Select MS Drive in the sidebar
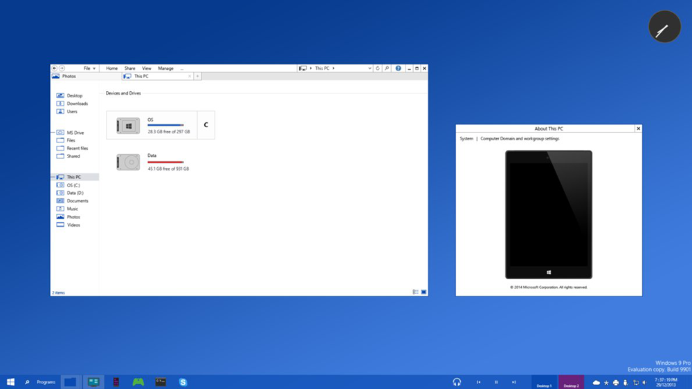 click(71, 133)
